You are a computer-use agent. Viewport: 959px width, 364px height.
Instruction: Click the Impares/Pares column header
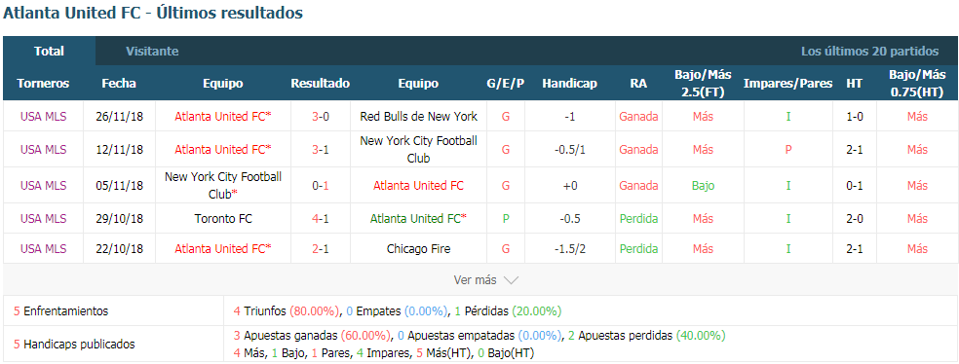(787, 84)
